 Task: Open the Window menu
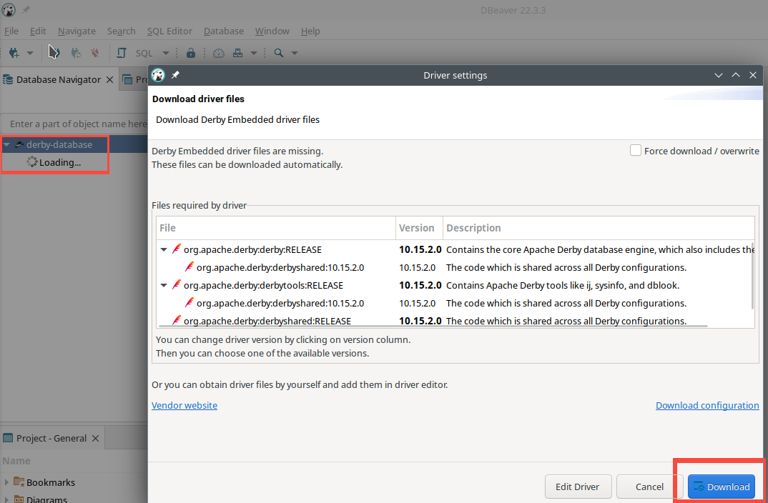[x=272, y=31]
